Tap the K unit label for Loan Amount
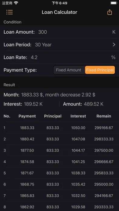Image resolution: width=119 pixels, height=211 pixels. [x=114, y=32]
